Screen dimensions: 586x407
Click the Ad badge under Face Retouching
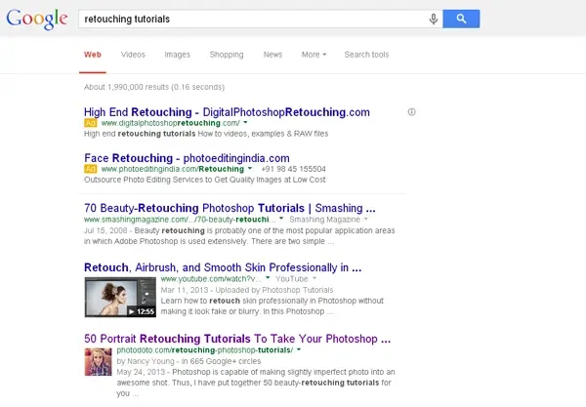[90, 169]
